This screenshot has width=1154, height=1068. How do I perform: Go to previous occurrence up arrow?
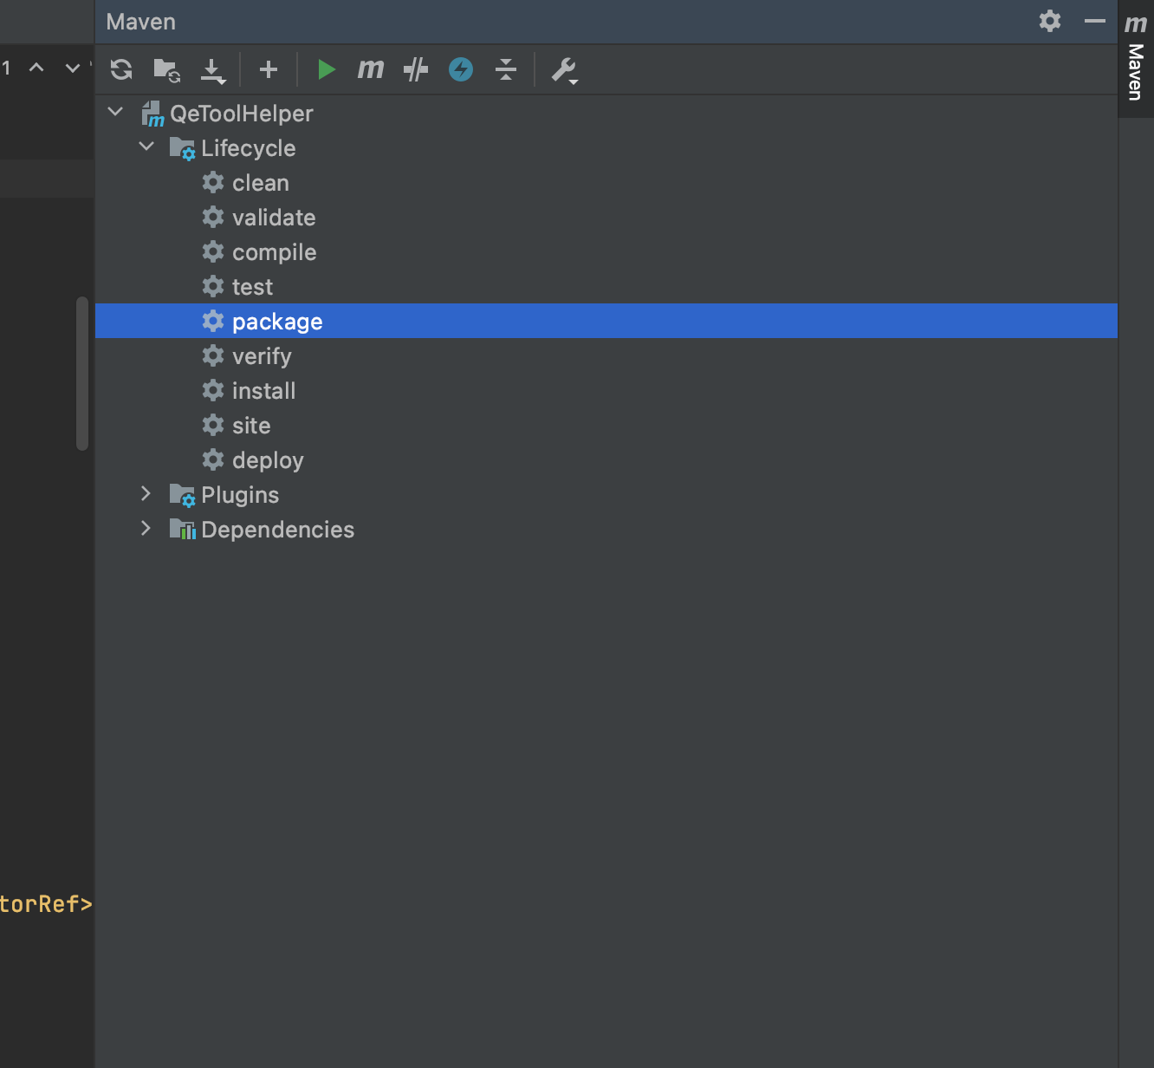(36, 68)
